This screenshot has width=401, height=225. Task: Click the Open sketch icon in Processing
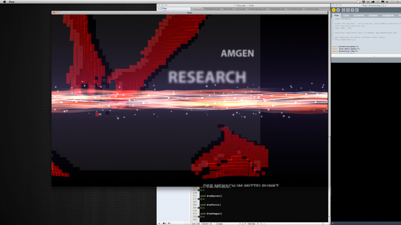348,10
